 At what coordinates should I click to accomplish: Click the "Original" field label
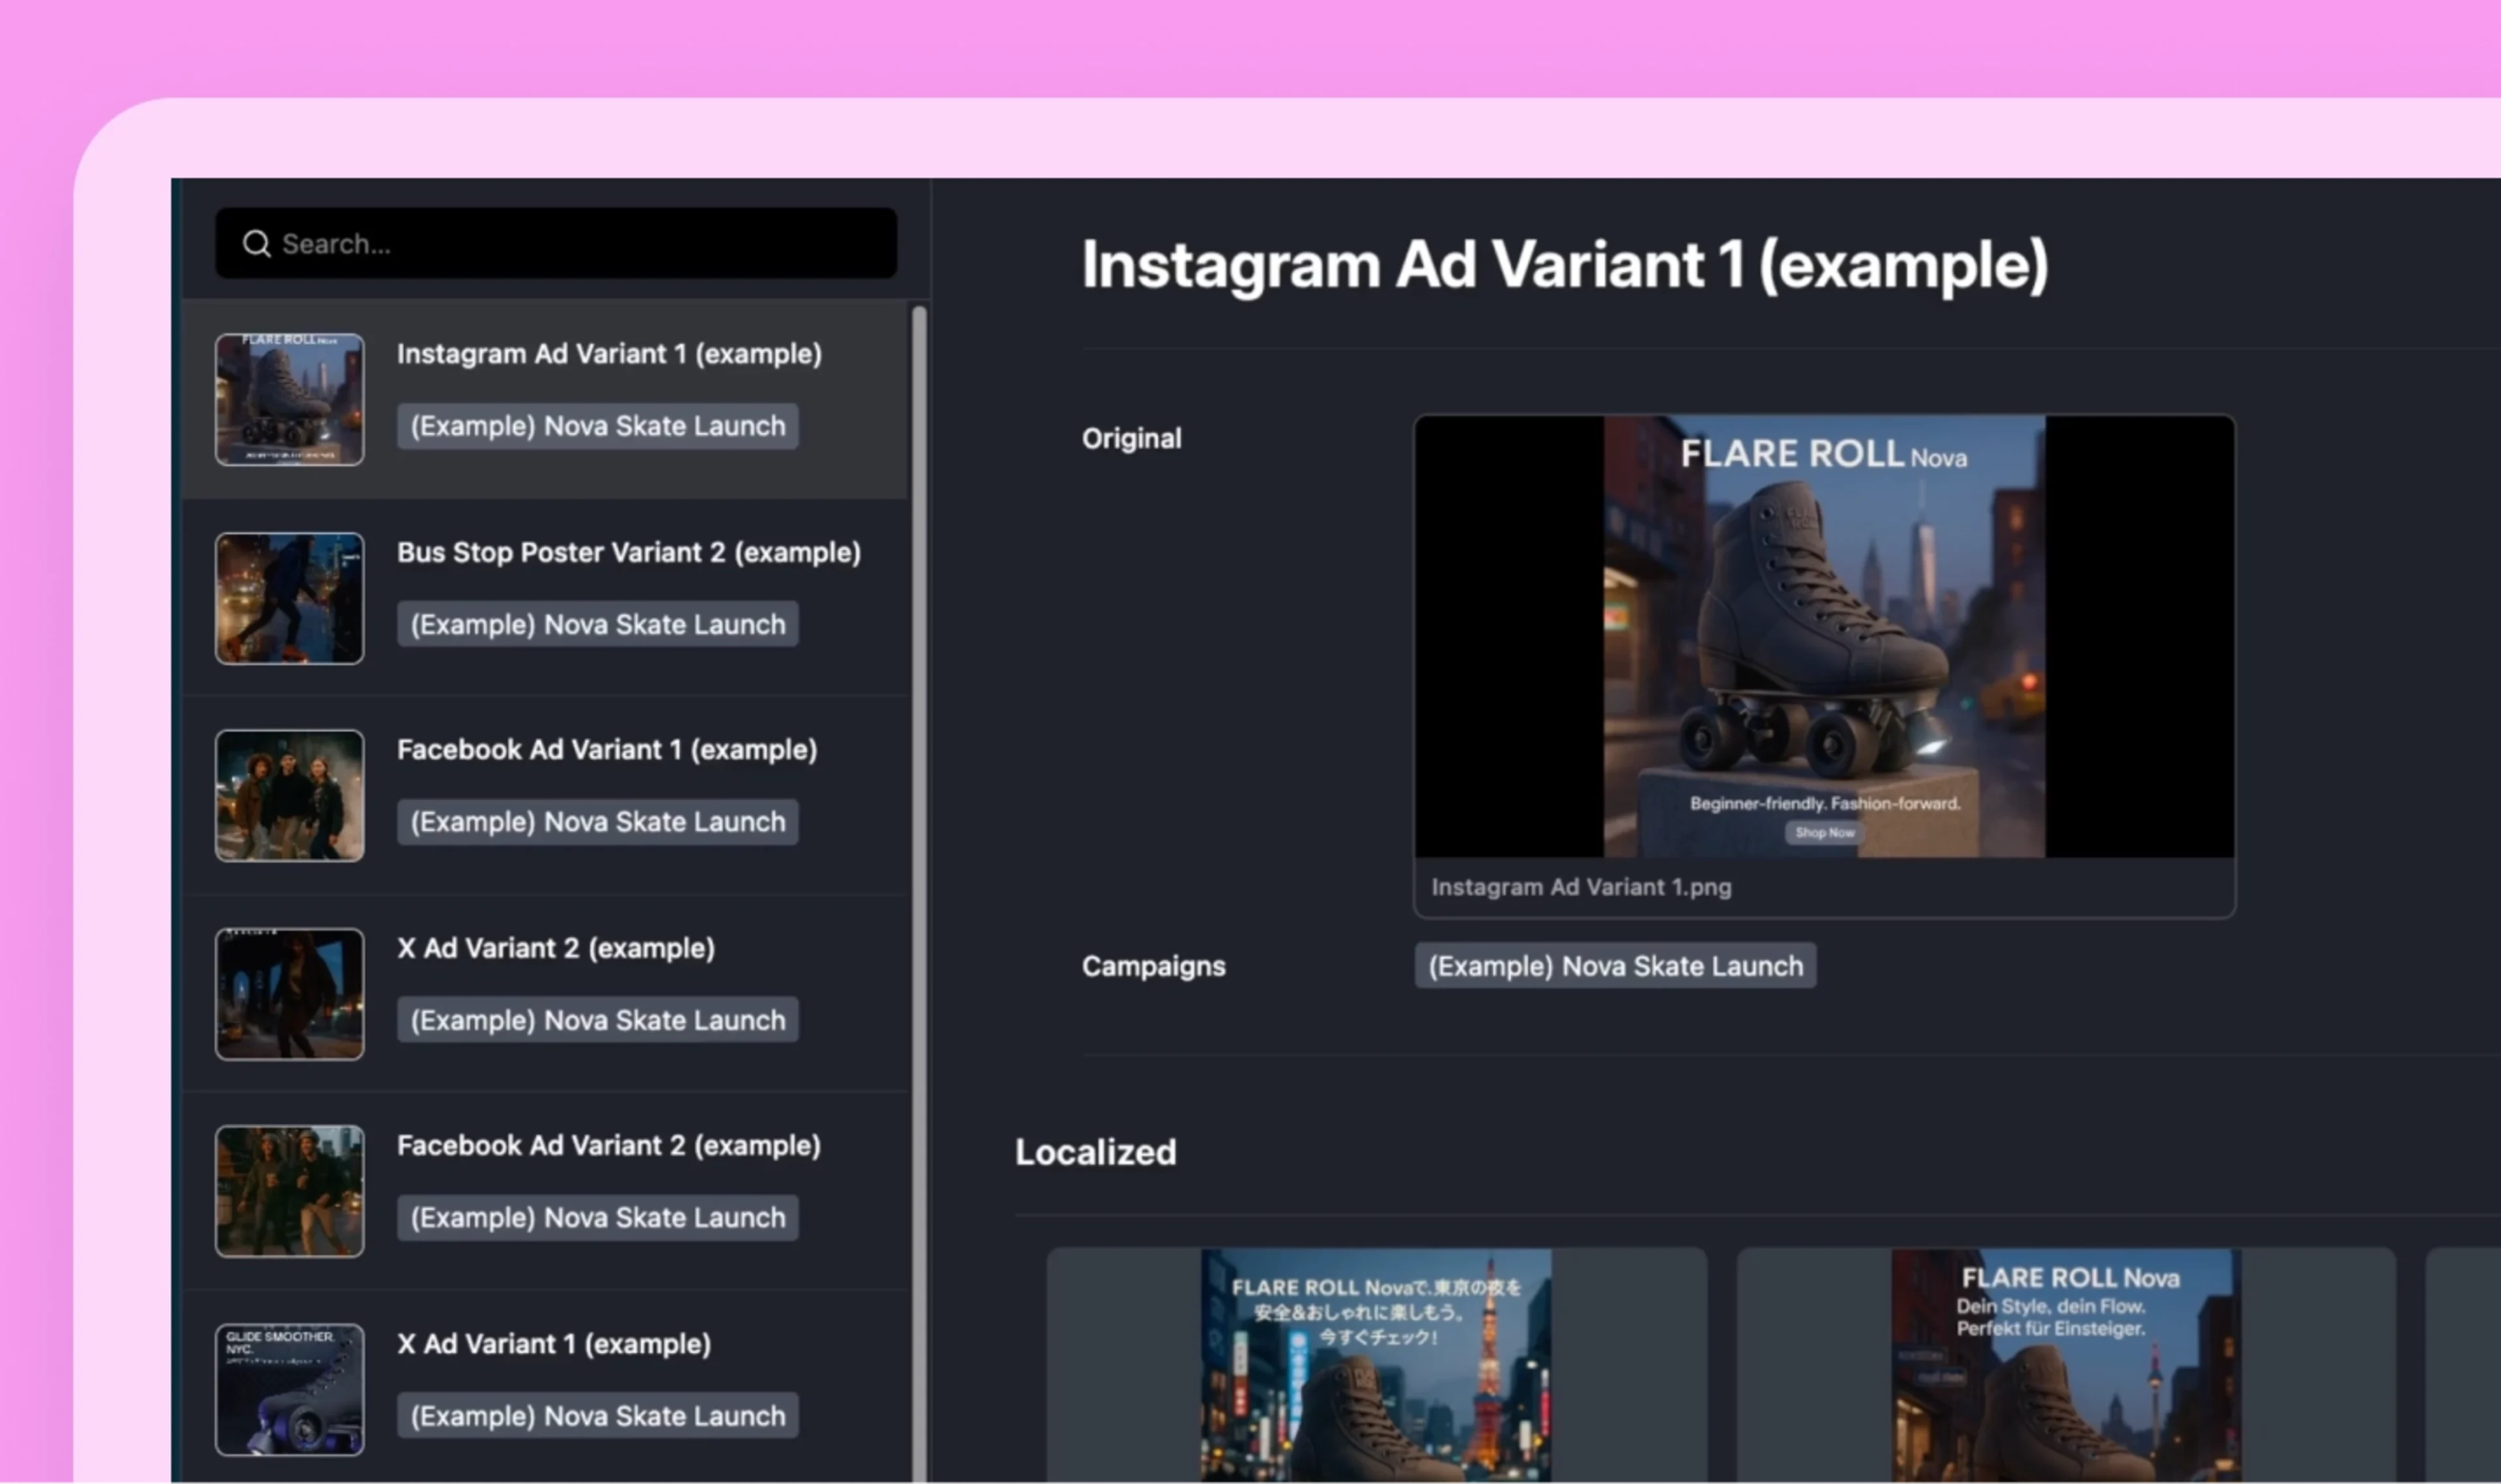point(1131,437)
